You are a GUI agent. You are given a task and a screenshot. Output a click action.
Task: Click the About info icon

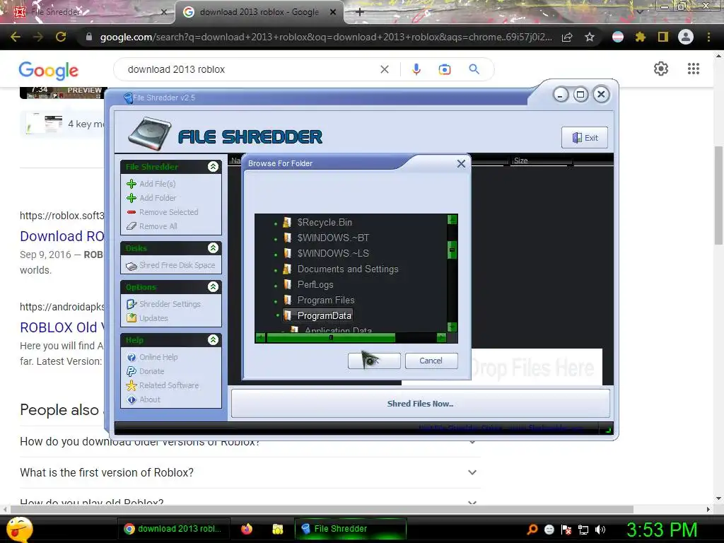point(132,400)
